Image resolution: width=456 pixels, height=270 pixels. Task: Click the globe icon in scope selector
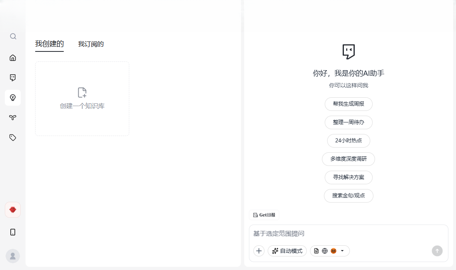[x=325, y=251]
